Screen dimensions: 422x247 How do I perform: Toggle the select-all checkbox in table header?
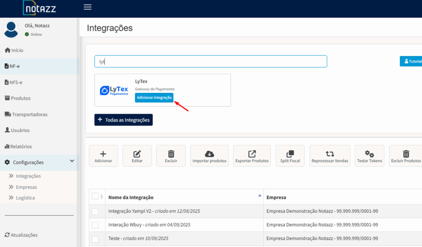click(x=95, y=196)
